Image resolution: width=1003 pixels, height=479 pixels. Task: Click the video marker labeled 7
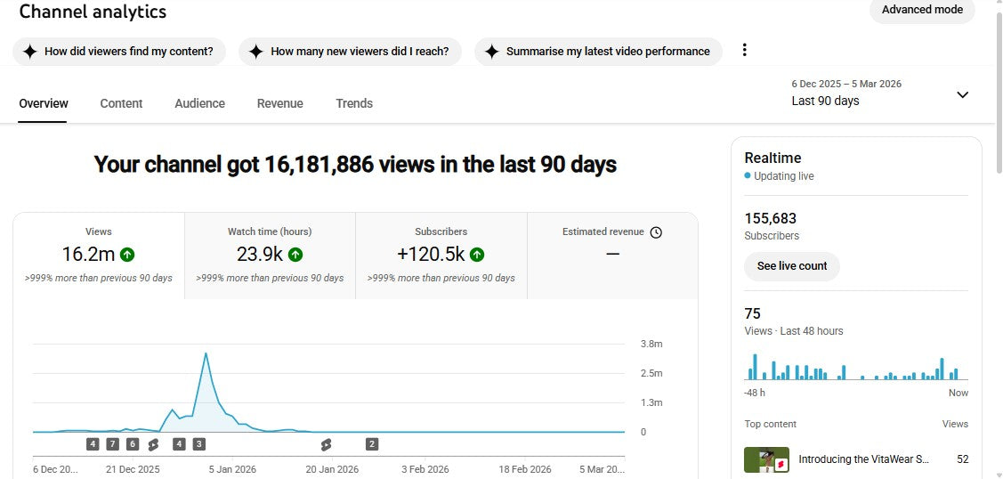pyautogui.click(x=112, y=444)
